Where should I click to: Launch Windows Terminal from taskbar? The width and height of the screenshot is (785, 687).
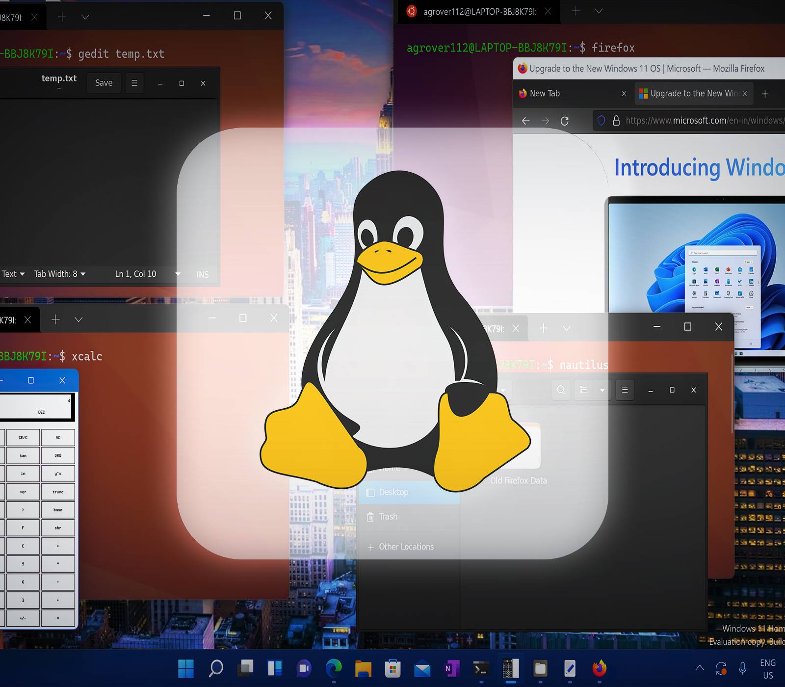[481, 668]
